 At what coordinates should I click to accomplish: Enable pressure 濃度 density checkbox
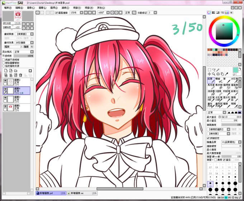pyautogui.click(x=216, y=160)
